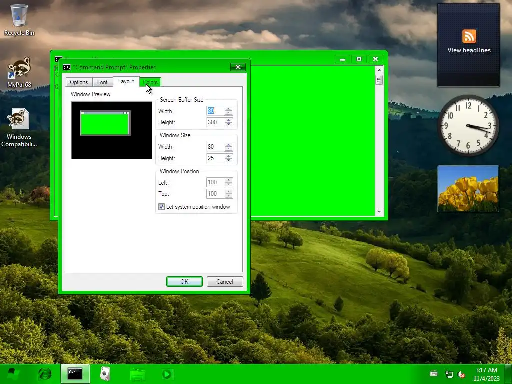The width and height of the screenshot is (512, 384).
Task: Switch to the Options tab
Action: click(x=79, y=82)
